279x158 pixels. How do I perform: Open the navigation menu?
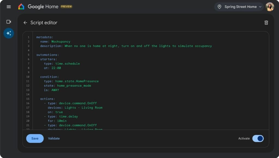pyautogui.click(x=8, y=7)
